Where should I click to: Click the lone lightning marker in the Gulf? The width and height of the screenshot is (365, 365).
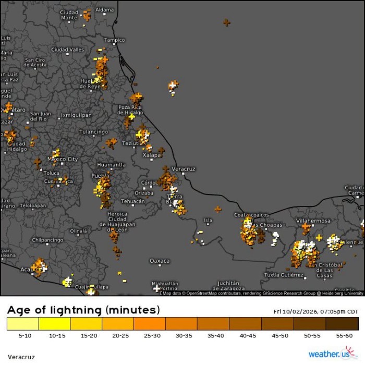(x=227, y=22)
